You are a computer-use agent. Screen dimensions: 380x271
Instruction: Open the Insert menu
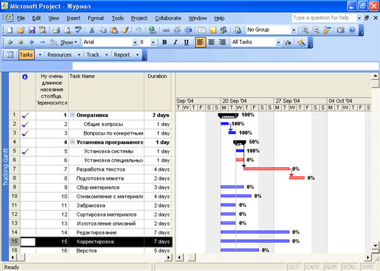point(73,18)
